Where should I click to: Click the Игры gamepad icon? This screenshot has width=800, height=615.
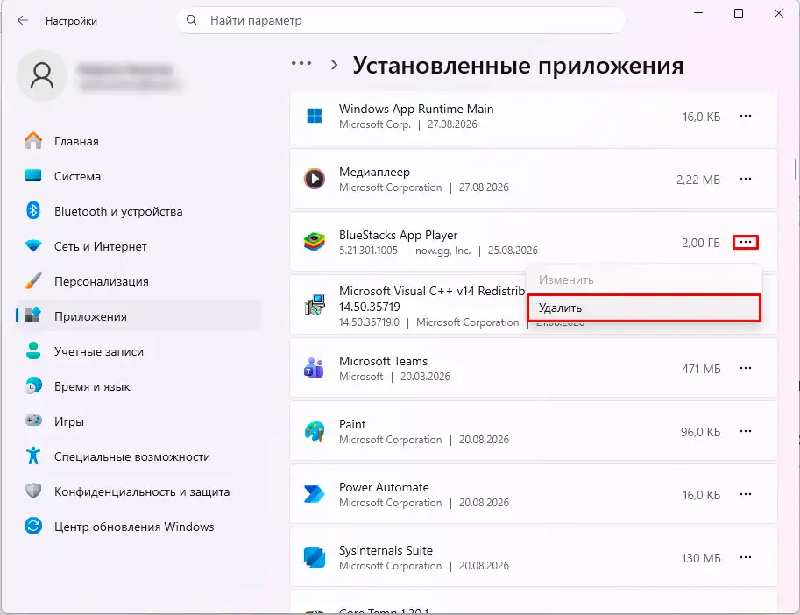(33, 421)
